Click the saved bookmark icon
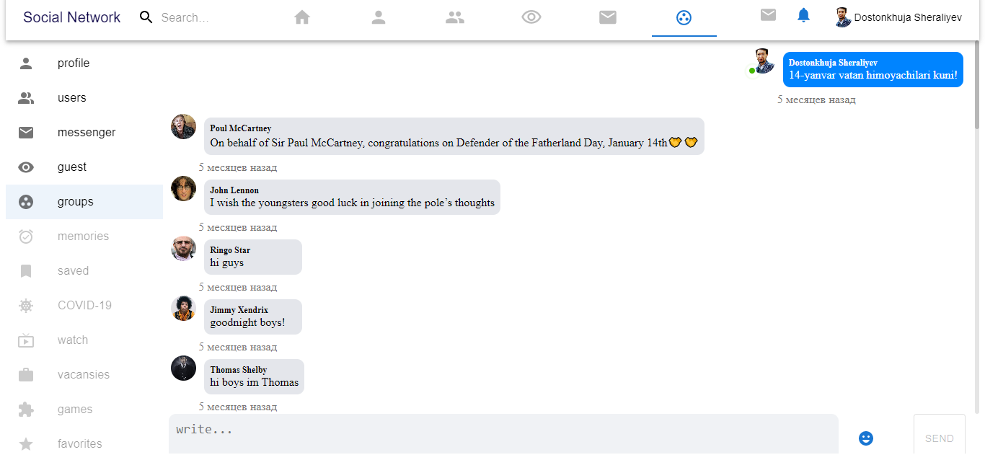985x473 pixels. click(26, 271)
